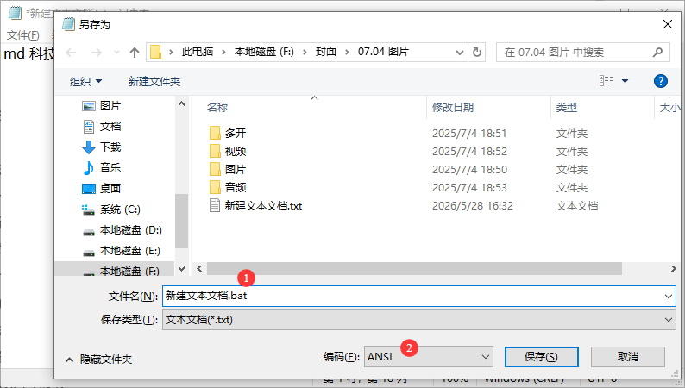Select 文档 in the navigation pane
Screen dimensions: 685x388
(110, 127)
